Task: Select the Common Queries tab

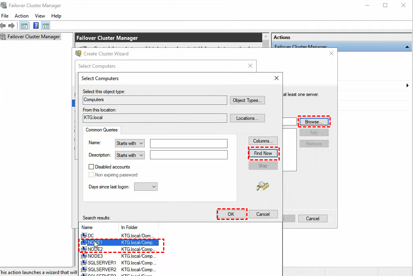Action: point(102,130)
